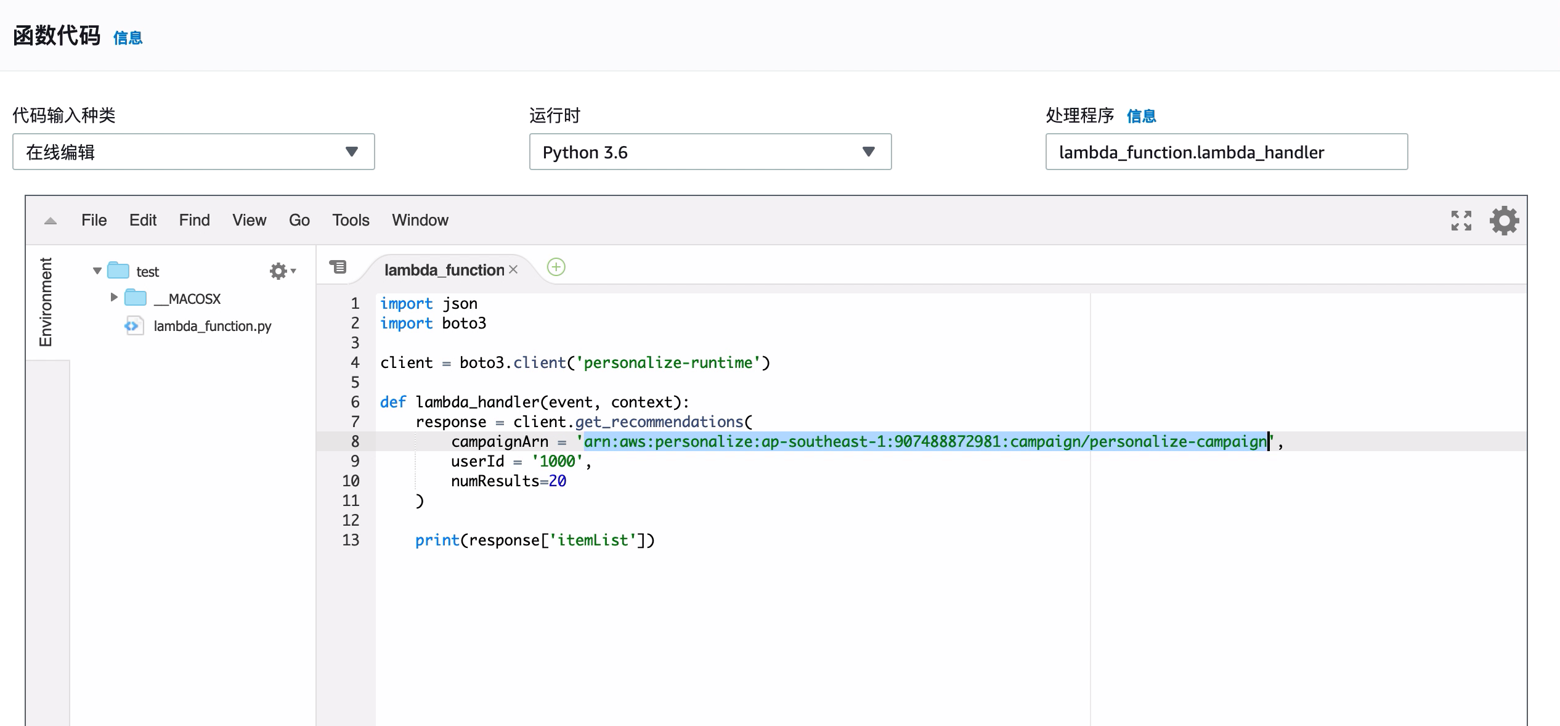Collapse the menu bar with up arrow
1560x726 pixels.
click(x=51, y=221)
